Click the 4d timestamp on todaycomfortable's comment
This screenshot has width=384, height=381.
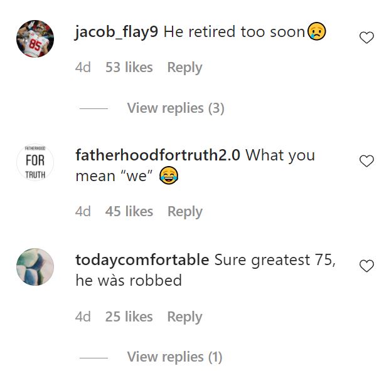tap(83, 317)
